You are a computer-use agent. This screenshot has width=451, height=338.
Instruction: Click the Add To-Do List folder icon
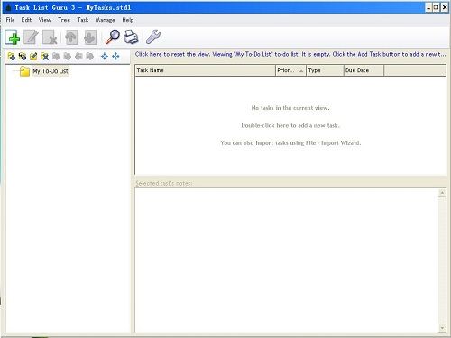(12, 56)
